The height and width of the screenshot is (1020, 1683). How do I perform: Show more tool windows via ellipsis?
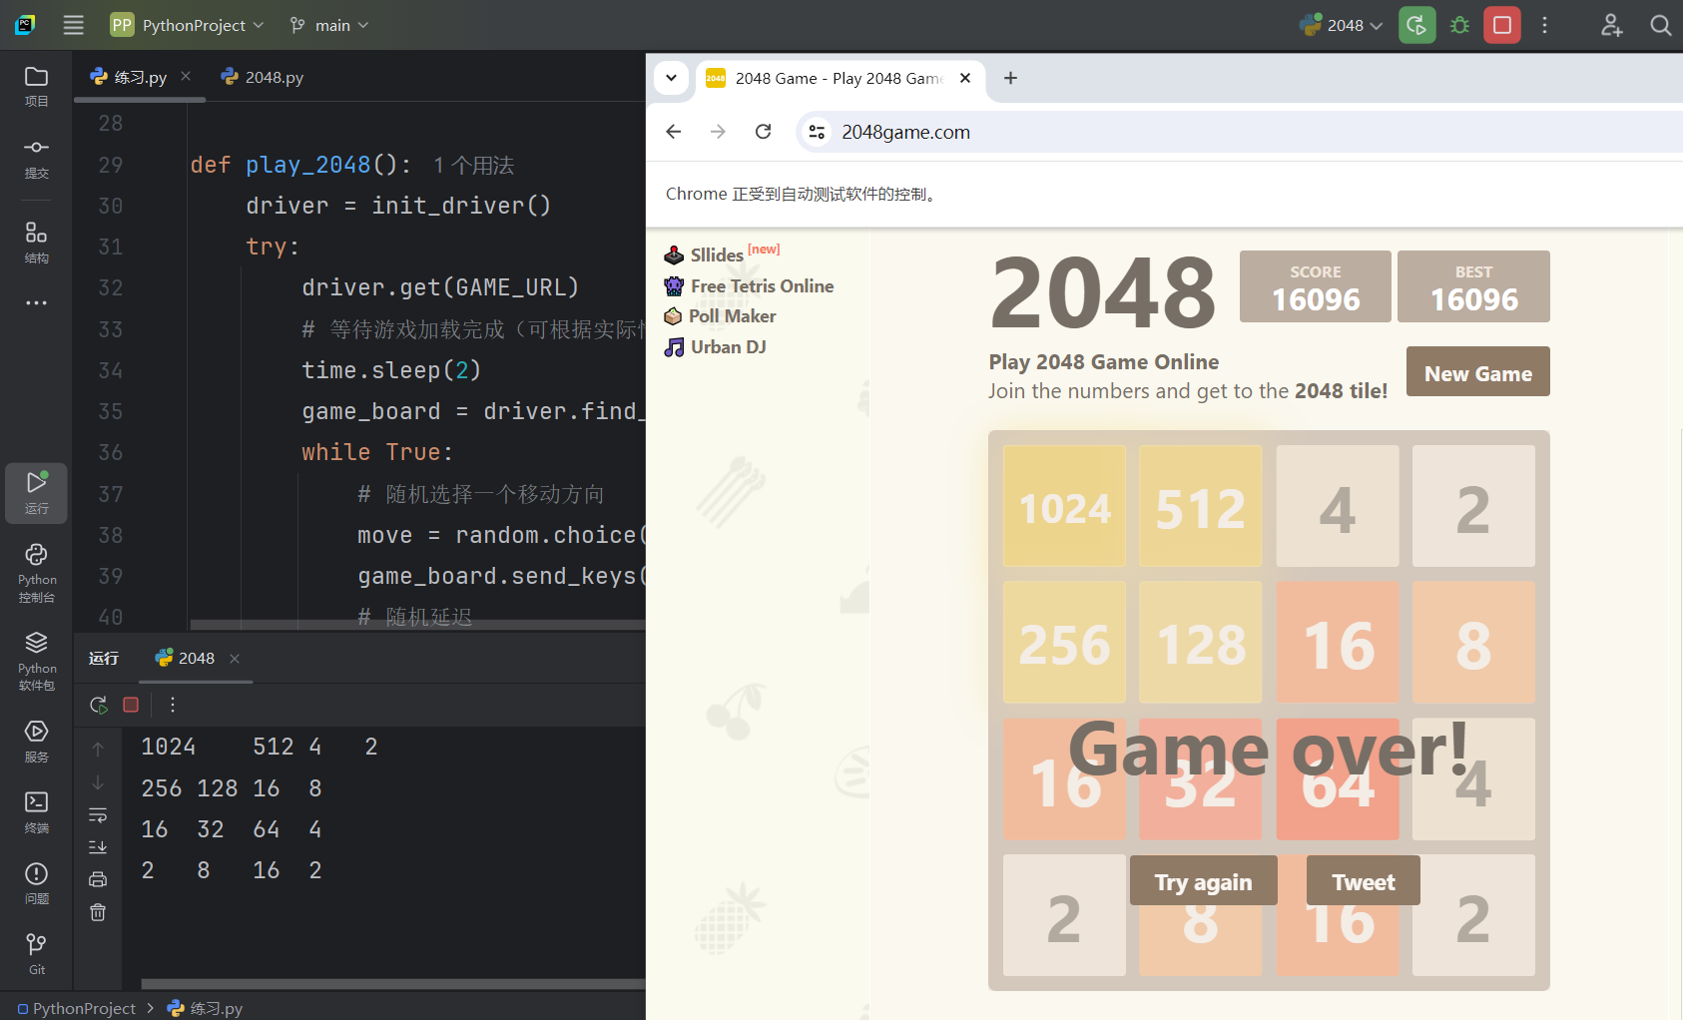pos(36,302)
